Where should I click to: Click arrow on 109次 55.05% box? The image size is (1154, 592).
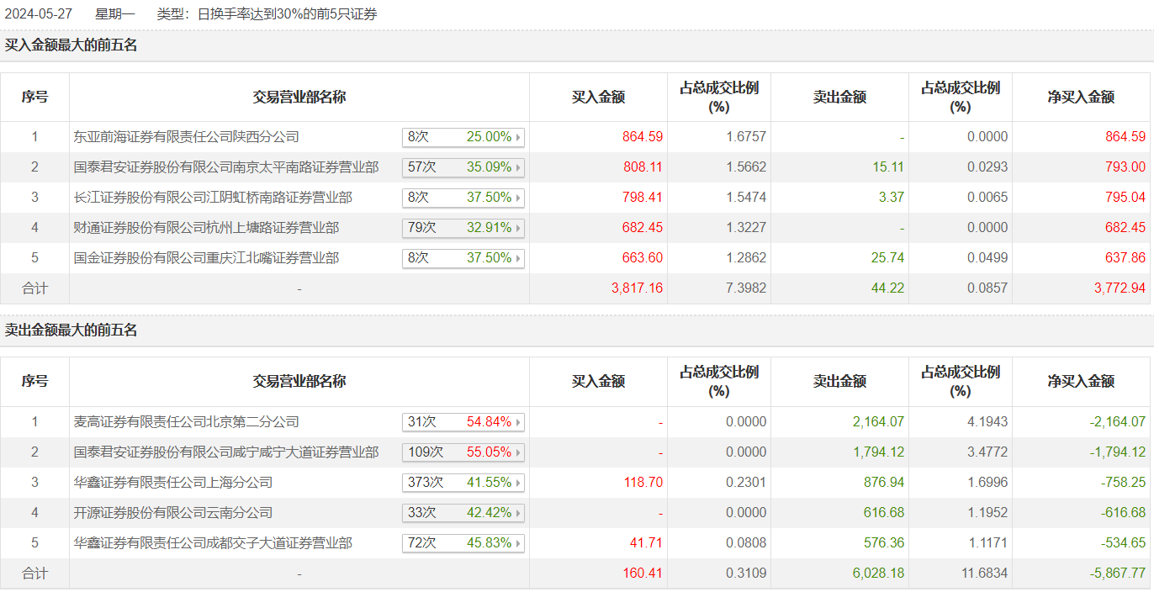coord(517,452)
